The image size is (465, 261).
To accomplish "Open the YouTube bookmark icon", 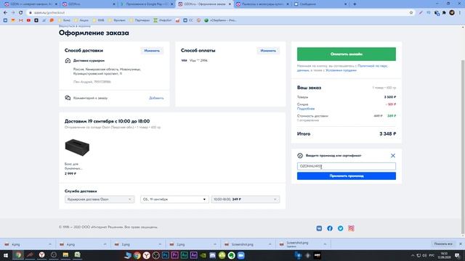I will tap(28, 20).
